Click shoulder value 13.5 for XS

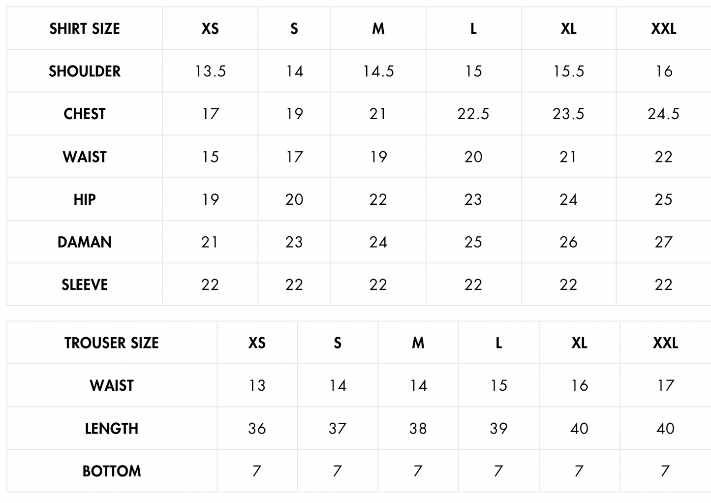coord(210,71)
